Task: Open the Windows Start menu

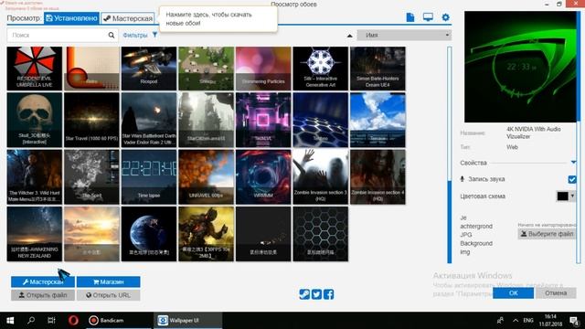Action: 10,321
